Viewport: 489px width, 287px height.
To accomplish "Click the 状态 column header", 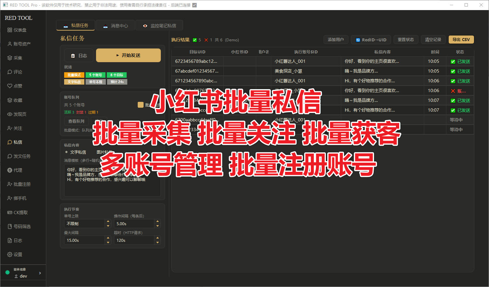I will [460, 52].
